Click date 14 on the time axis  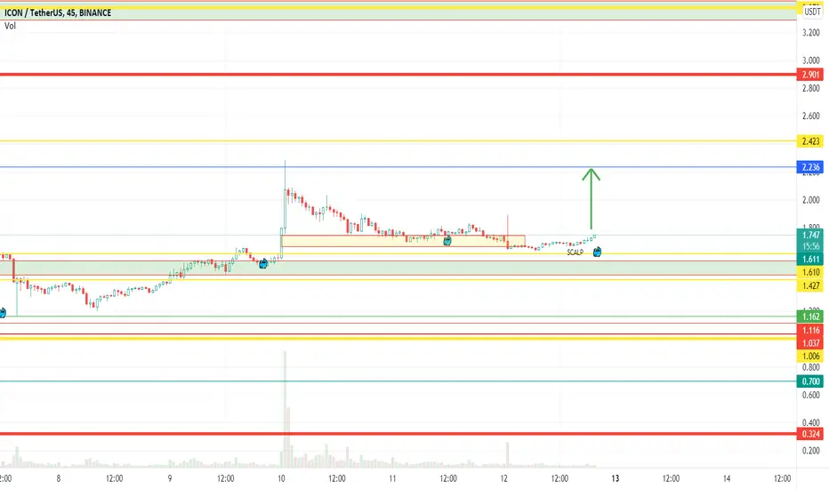tap(727, 478)
